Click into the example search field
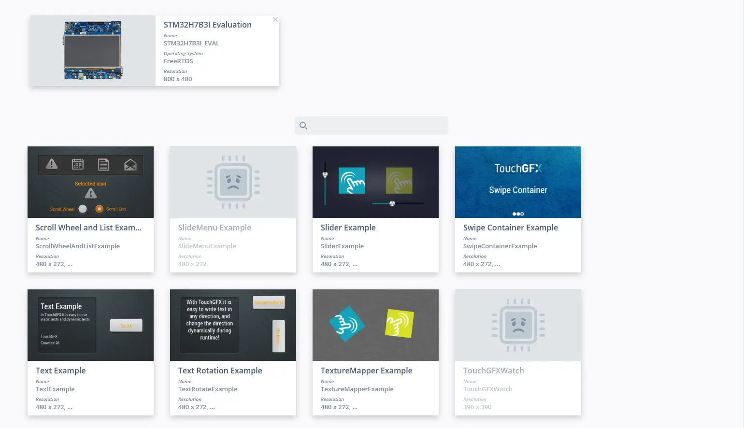Screen dimensions: 744x428 click(377, 126)
